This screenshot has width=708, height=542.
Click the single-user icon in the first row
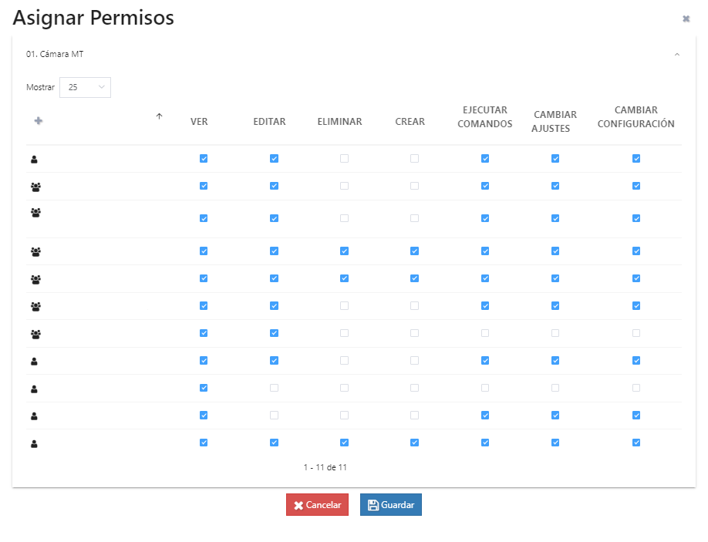pyautogui.click(x=34, y=160)
